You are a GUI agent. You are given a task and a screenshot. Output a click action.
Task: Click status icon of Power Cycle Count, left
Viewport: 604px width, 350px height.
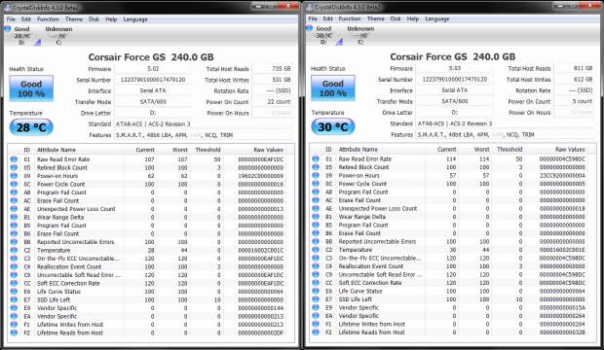tap(14, 184)
